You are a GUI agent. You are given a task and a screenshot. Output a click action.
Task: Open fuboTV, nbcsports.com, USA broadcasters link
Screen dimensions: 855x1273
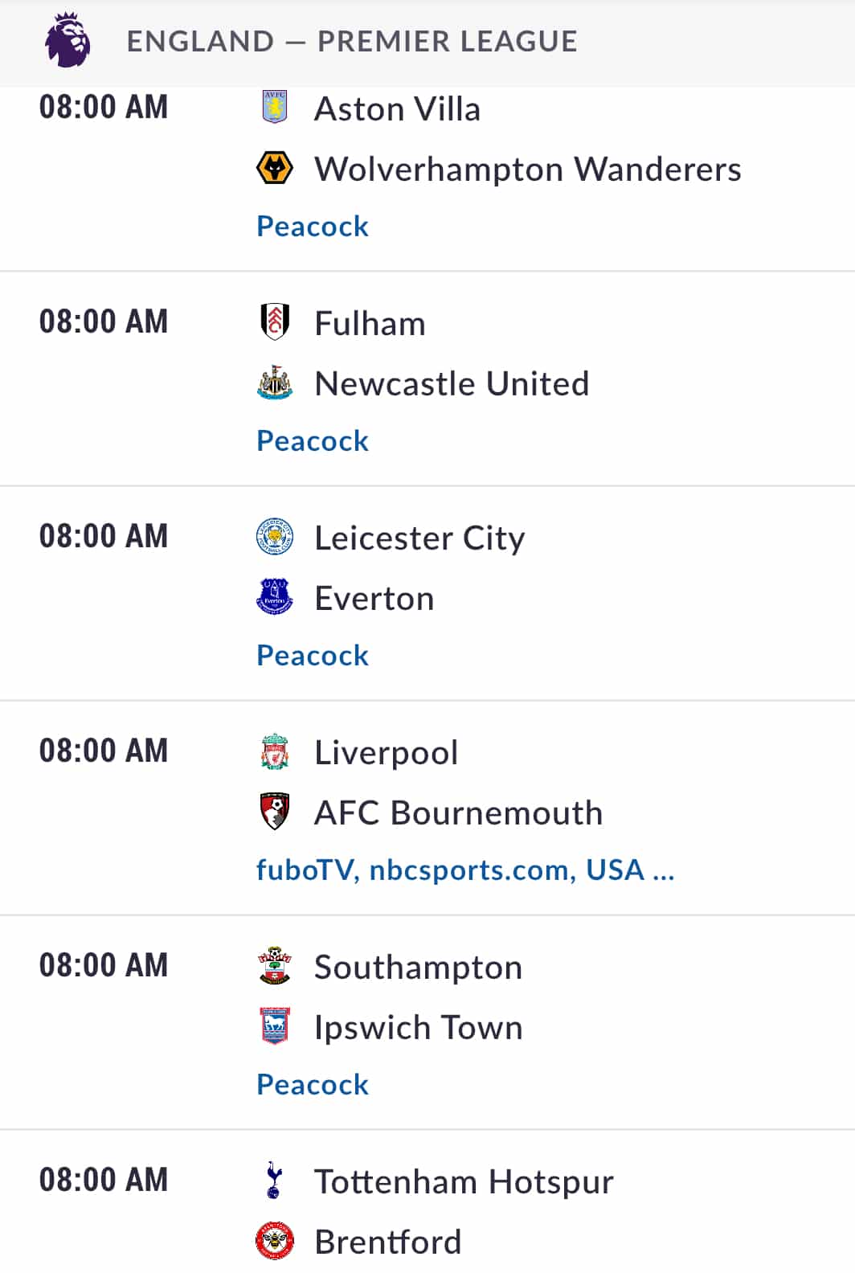point(465,870)
